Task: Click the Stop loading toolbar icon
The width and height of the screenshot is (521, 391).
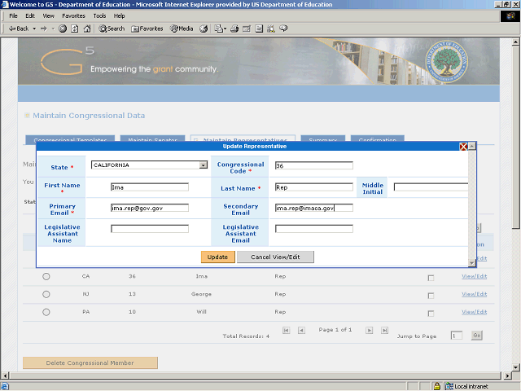Action: point(63,29)
